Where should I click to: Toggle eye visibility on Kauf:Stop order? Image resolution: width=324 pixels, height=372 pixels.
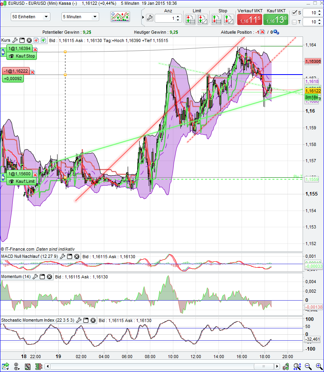click(x=11, y=56)
